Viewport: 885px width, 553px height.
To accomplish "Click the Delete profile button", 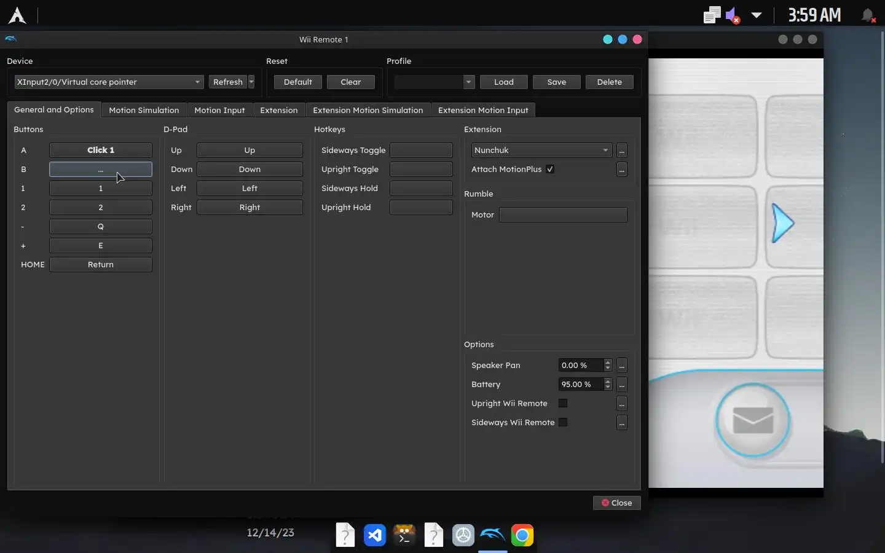I will (610, 82).
